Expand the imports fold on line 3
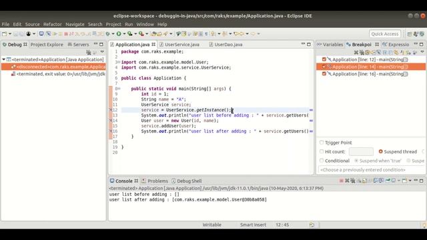 (119, 62)
